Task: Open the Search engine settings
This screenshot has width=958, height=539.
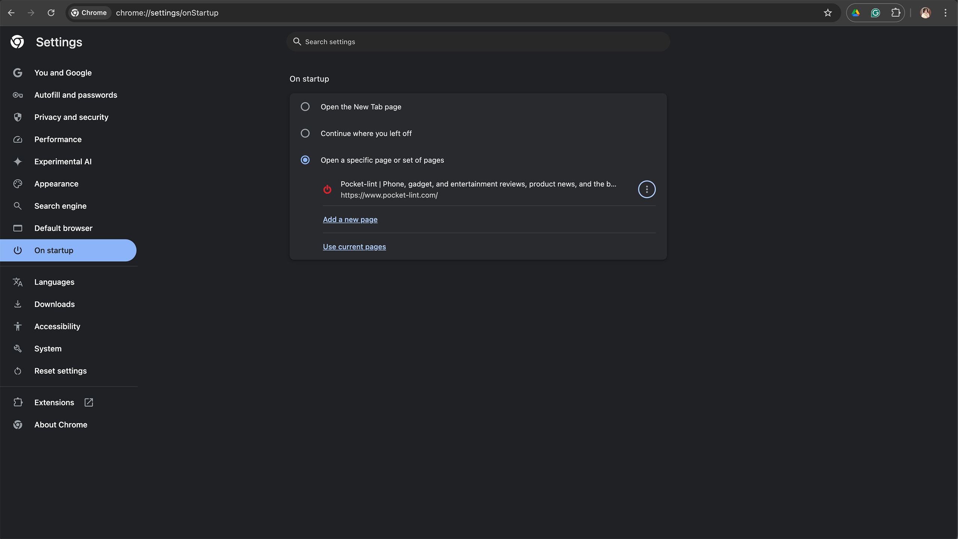Action: (60, 206)
